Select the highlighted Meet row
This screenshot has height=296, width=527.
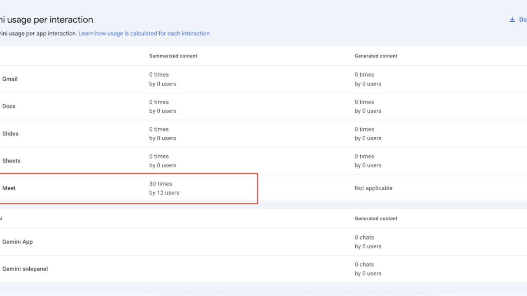pos(9,188)
